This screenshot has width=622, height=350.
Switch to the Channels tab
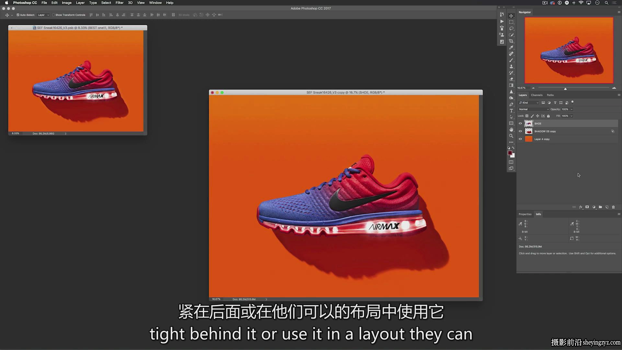tap(536, 95)
